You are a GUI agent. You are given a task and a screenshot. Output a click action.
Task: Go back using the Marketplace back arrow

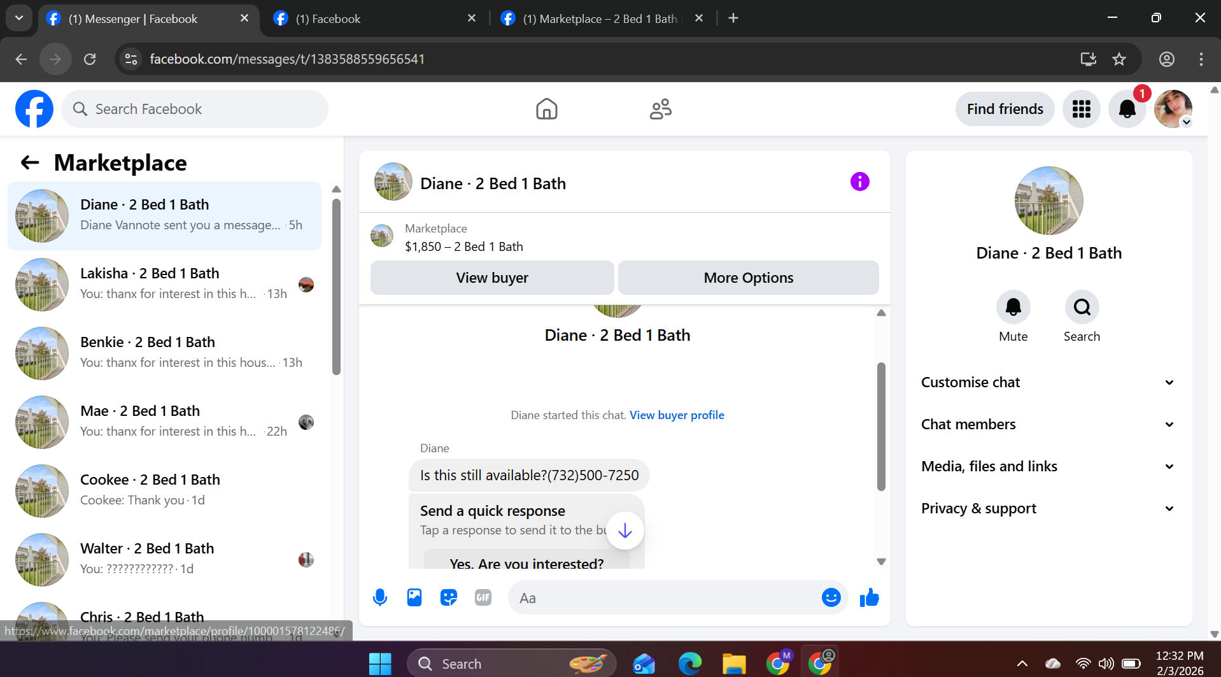30,163
